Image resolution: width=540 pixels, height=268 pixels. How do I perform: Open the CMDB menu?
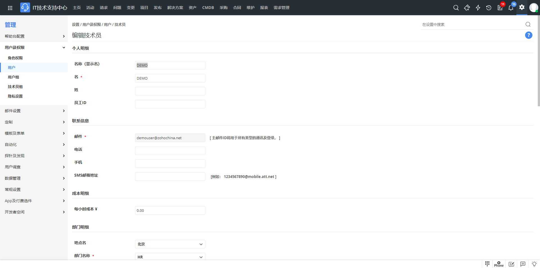coord(208,8)
